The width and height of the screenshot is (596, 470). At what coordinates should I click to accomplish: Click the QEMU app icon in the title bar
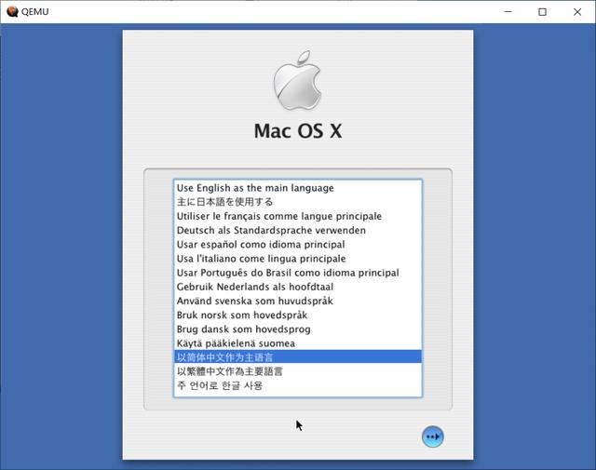[12, 12]
